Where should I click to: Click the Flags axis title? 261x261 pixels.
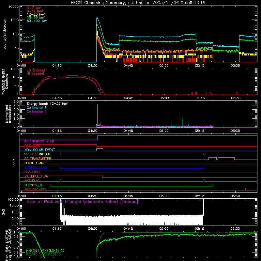point(13,163)
